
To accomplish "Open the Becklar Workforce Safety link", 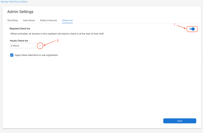I will [14, 2].
